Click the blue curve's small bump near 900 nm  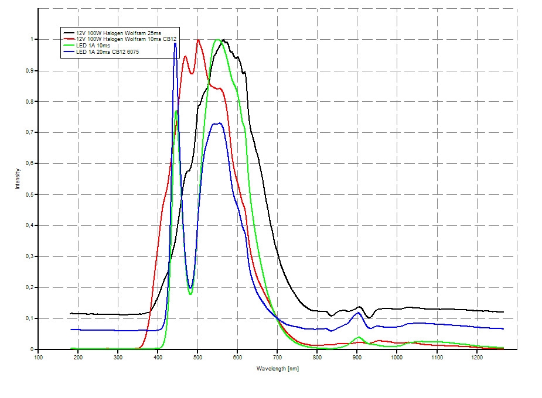tap(358, 313)
